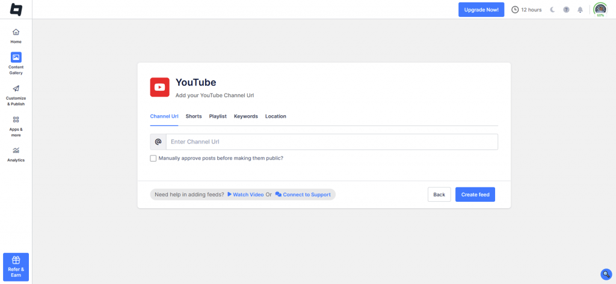Viewport: 616px width, 284px height.
Task: Open Apps & more section
Action: click(16, 126)
